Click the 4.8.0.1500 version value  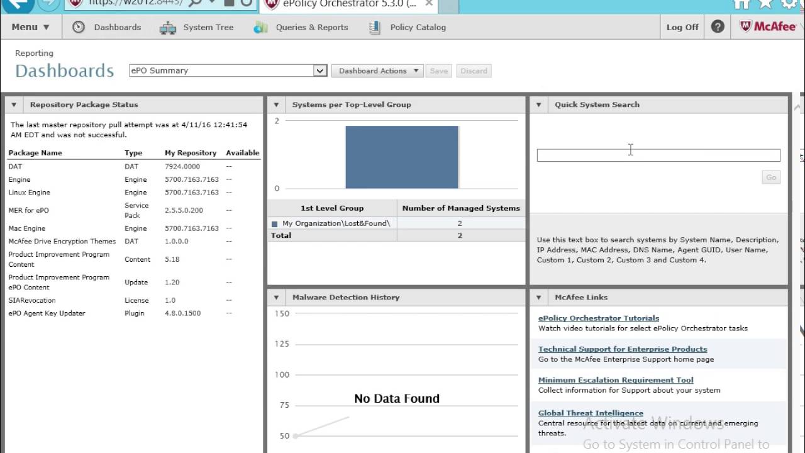point(182,313)
